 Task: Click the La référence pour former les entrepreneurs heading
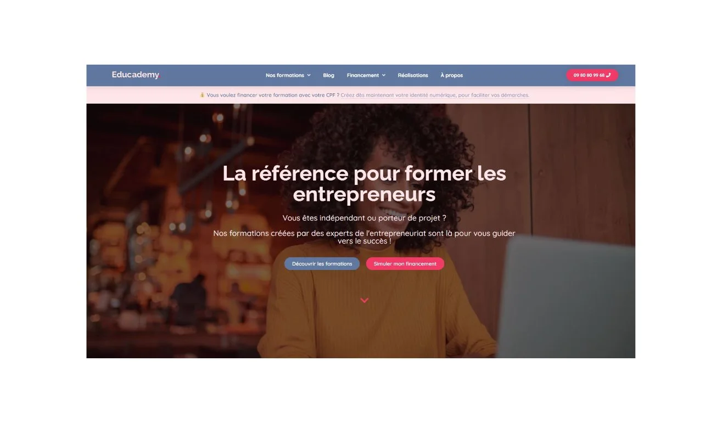point(364,184)
